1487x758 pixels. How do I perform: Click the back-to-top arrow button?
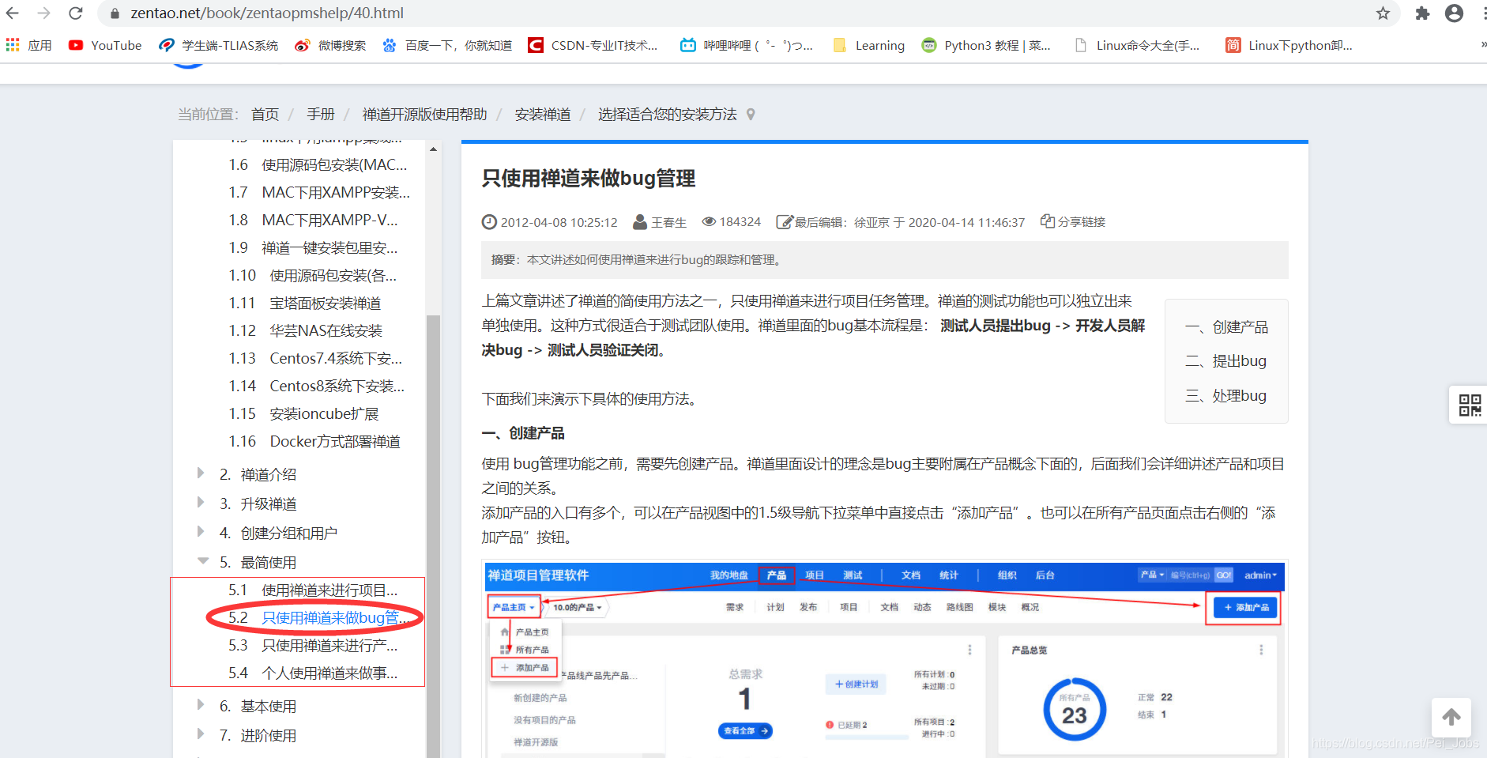coord(1451,718)
